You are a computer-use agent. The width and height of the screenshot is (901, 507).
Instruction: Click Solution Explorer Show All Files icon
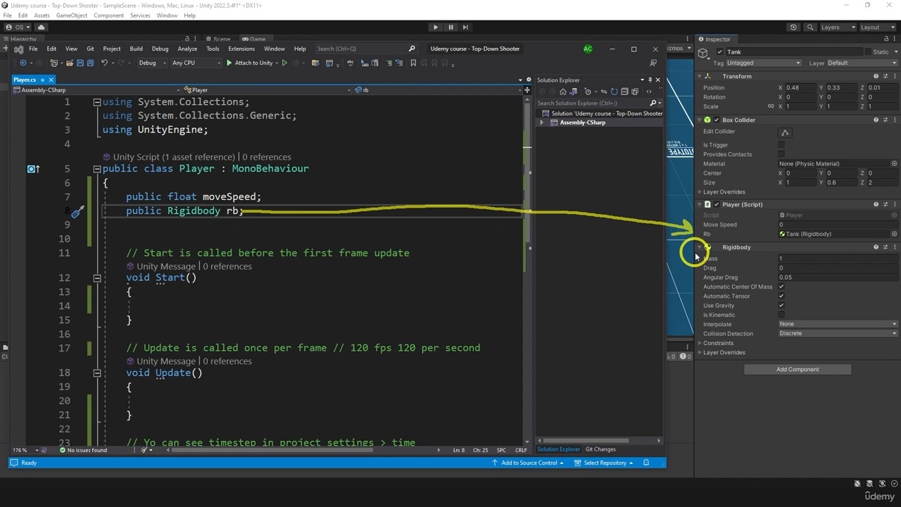635,92
